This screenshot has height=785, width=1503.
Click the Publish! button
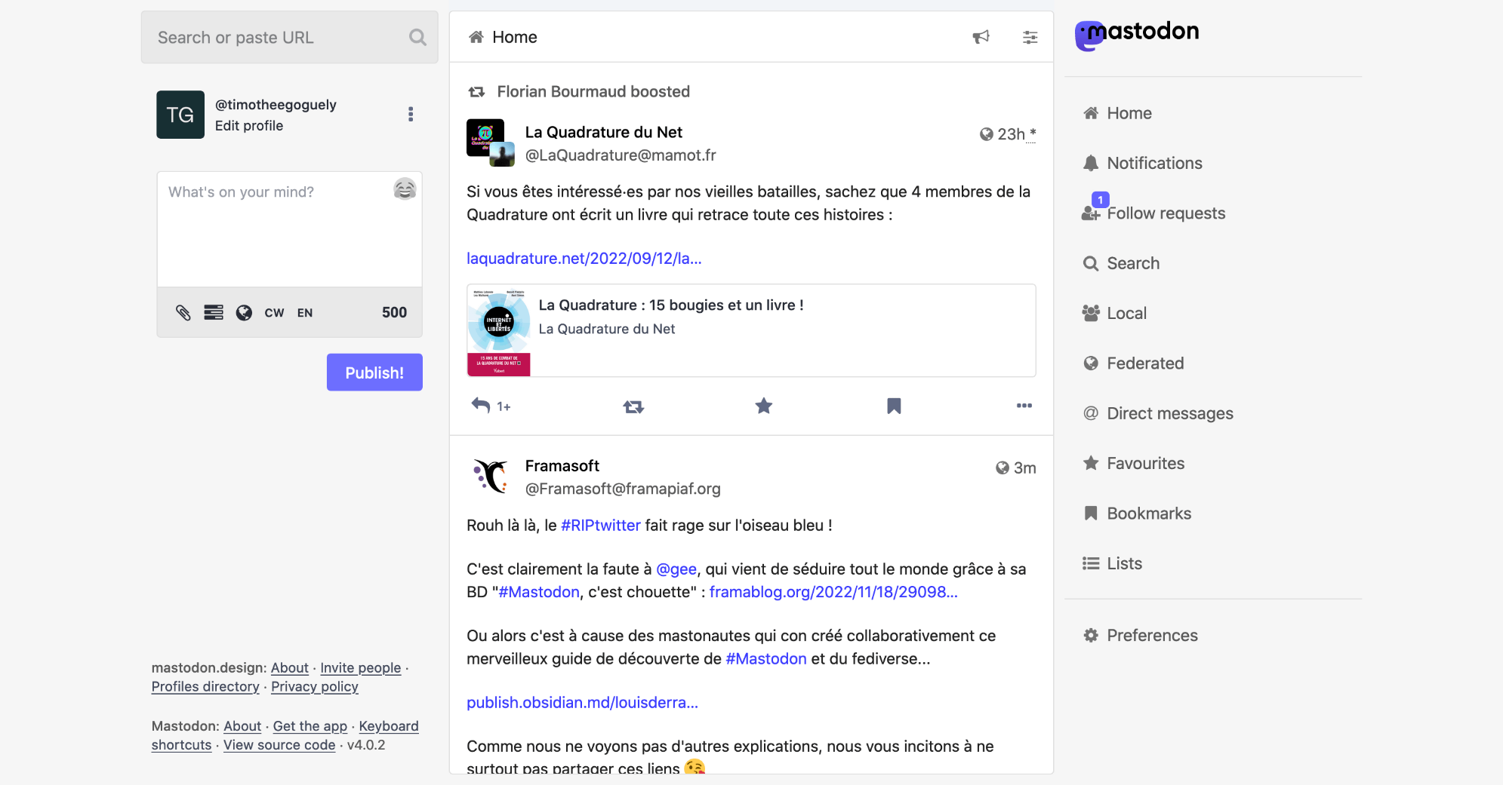374,373
